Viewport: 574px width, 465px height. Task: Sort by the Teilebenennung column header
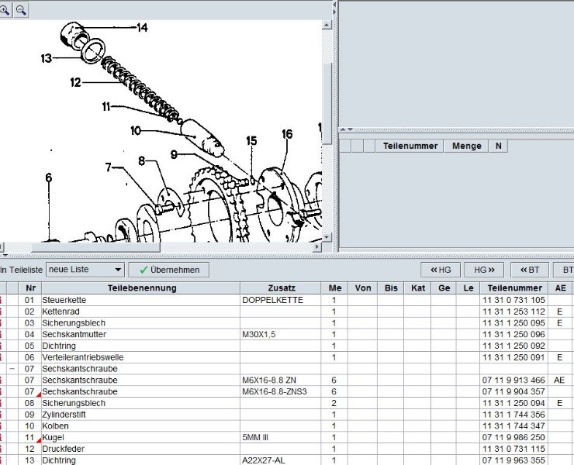coord(141,288)
